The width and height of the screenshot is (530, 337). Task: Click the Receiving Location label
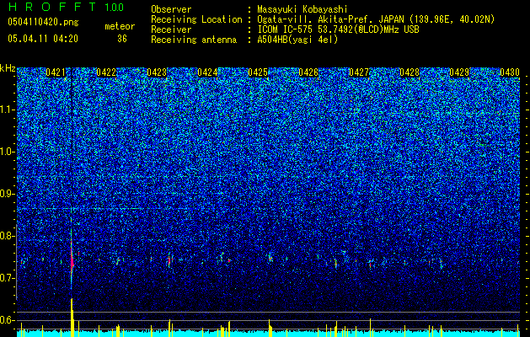tap(196, 19)
